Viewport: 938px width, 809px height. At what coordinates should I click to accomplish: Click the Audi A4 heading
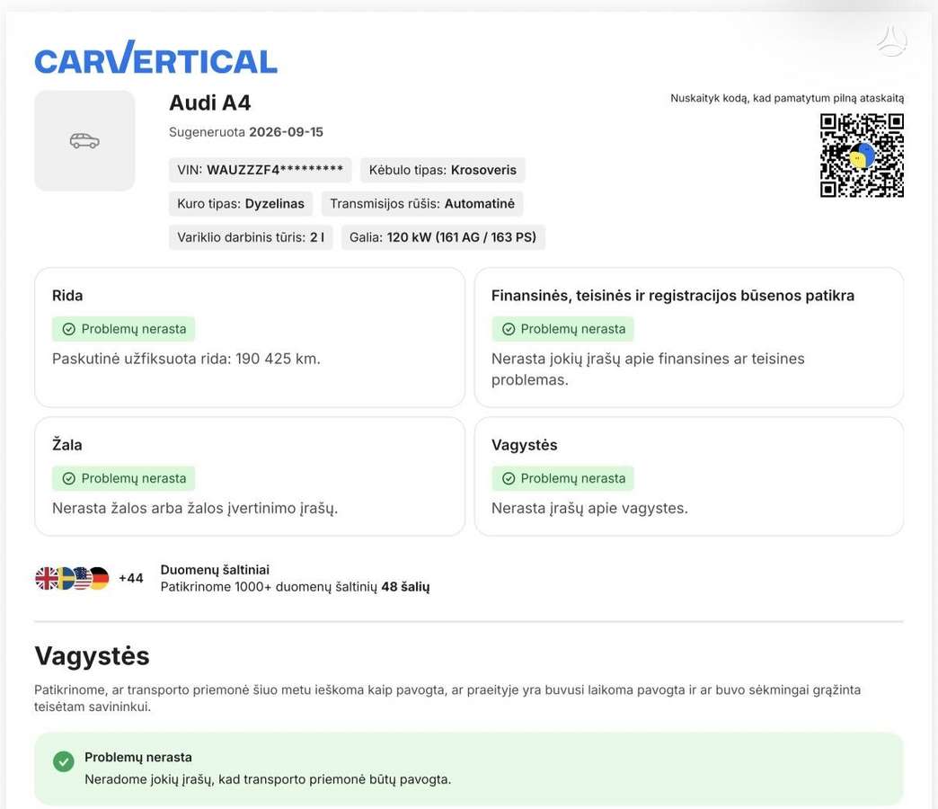[210, 102]
